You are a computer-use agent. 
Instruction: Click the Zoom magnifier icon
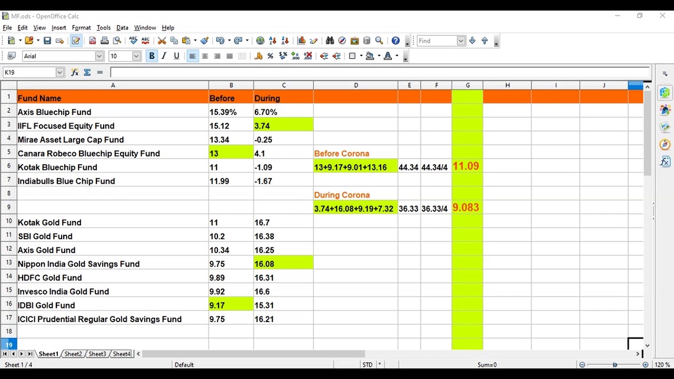click(379, 41)
